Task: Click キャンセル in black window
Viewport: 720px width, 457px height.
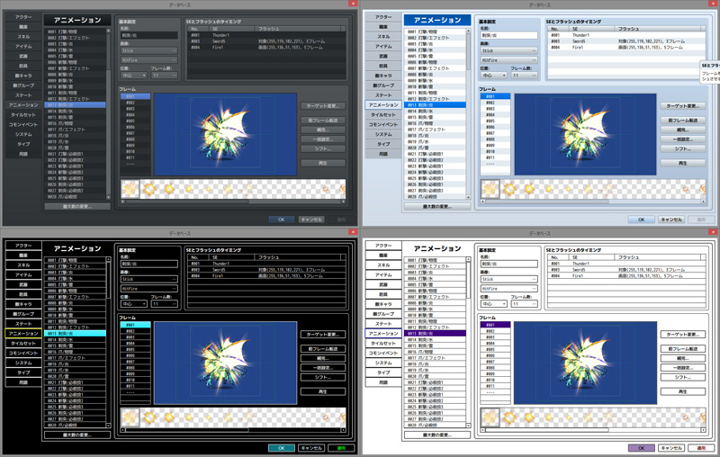Action: [x=311, y=448]
